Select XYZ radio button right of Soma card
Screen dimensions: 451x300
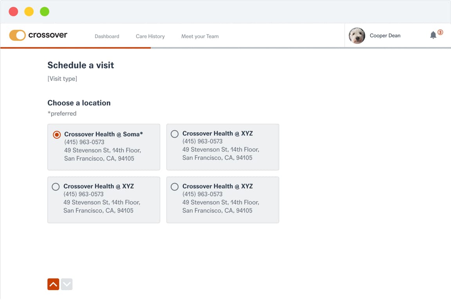[x=175, y=134]
